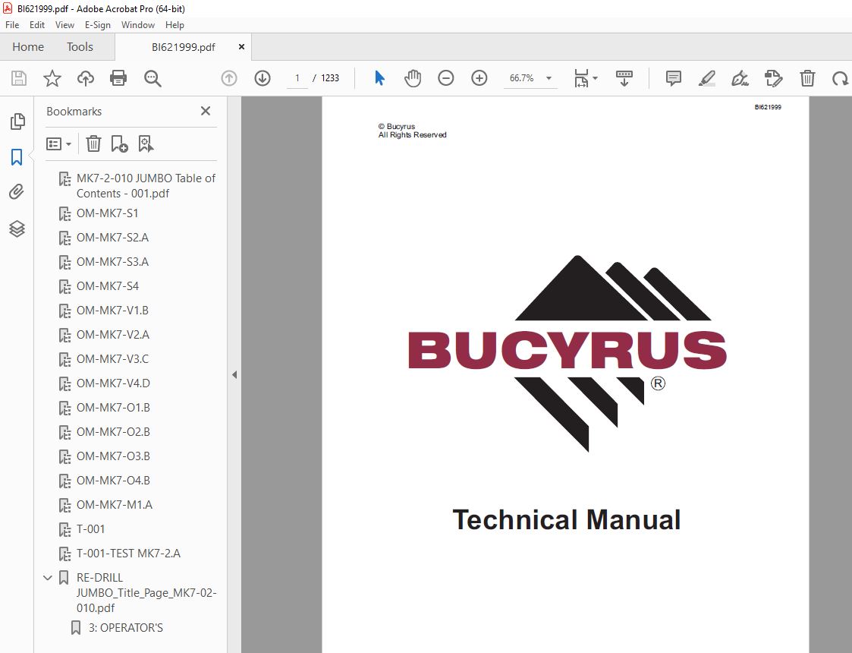Open the T-001-TEST MK7-2.A bookmark

128,554
